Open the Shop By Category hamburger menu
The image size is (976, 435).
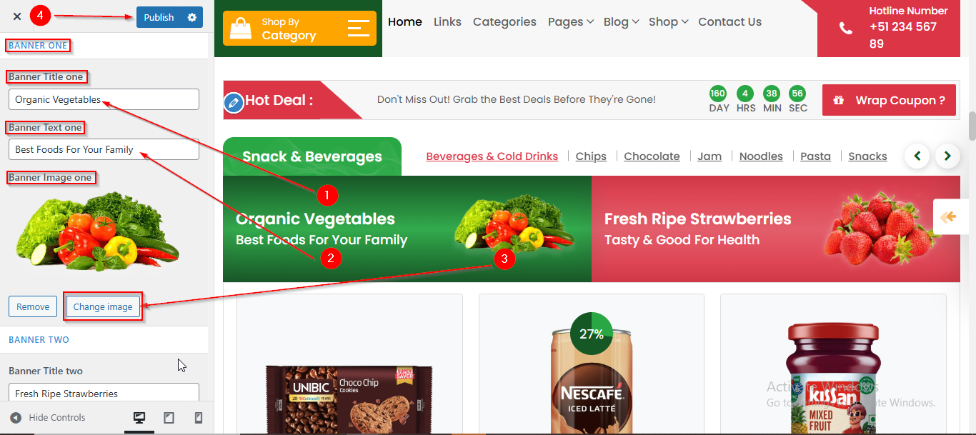click(x=359, y=29)
